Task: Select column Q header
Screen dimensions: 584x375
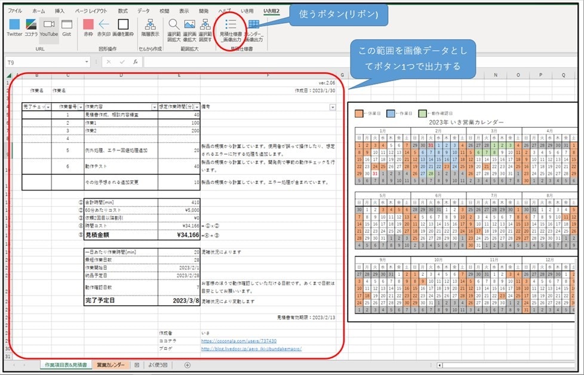Action: pyautogui.click(x=563, y=75)
